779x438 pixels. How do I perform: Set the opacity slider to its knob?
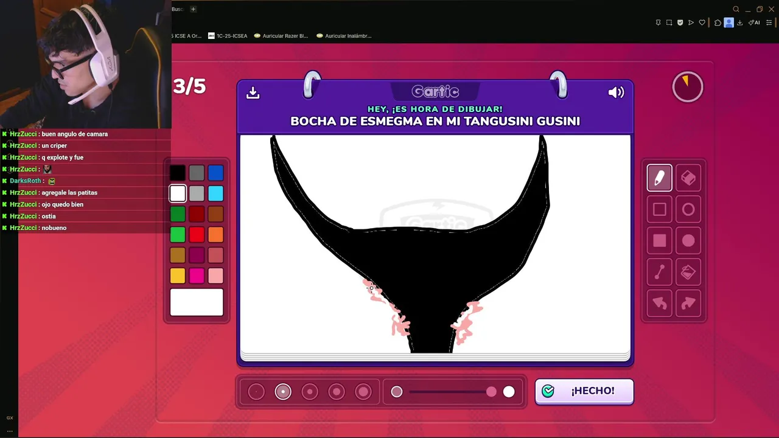pos(491,392)
